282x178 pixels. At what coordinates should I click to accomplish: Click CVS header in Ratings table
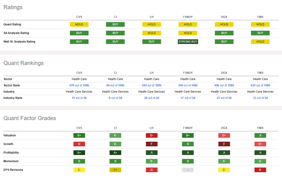click(x=79, y=17)
